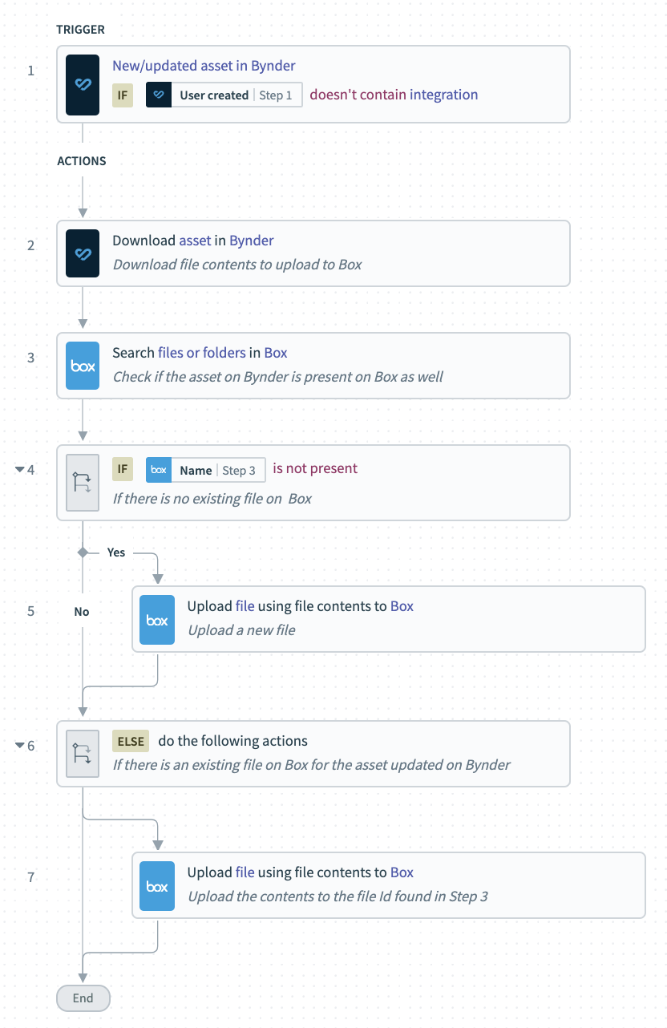Click the Box icon in step 7 upload

[157, 886]
